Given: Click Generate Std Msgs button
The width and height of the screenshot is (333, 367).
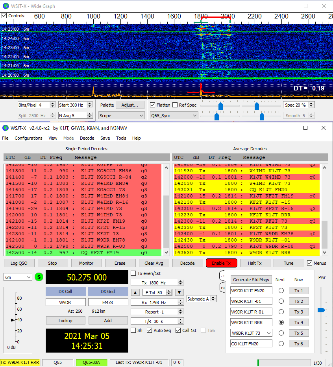Looking at the screenshot, I should (x=251, y=280).
